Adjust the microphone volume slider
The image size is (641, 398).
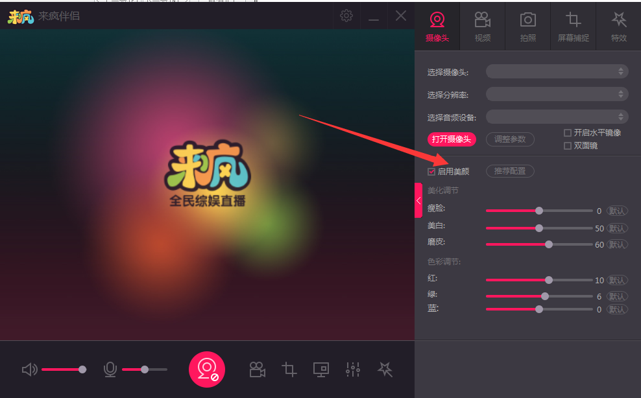[145, 369]
